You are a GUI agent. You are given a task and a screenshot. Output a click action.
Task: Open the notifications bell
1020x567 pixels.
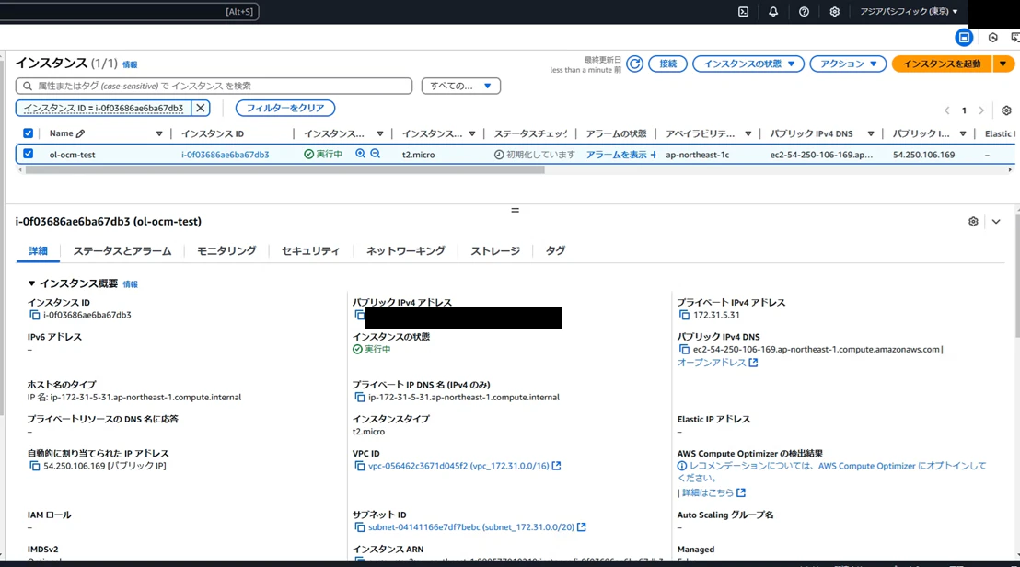click(773, 12)
